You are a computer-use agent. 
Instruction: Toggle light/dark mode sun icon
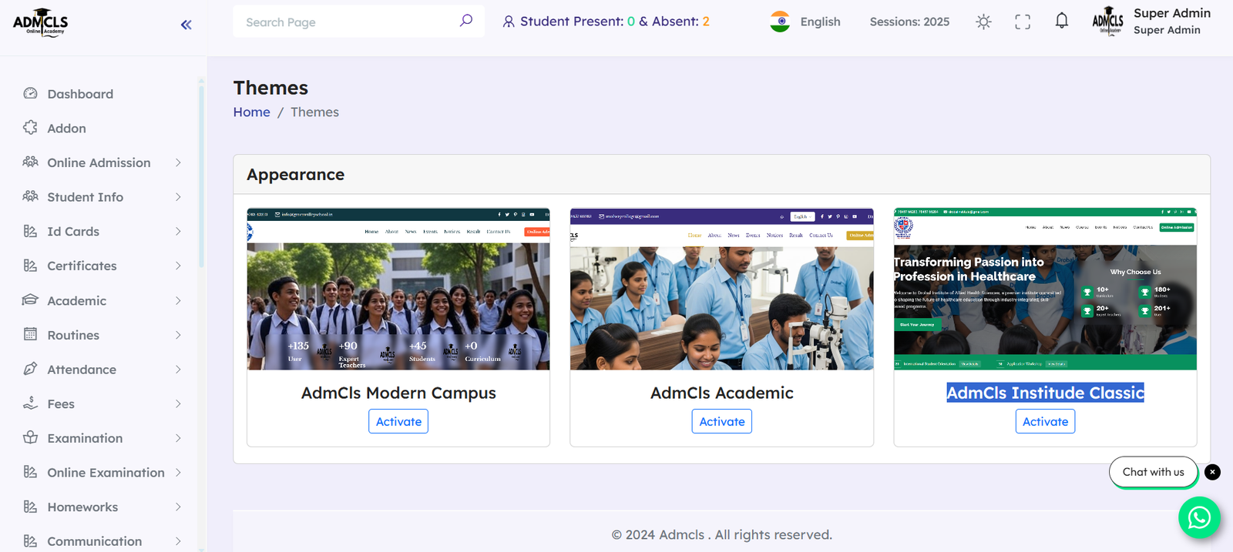983,22
